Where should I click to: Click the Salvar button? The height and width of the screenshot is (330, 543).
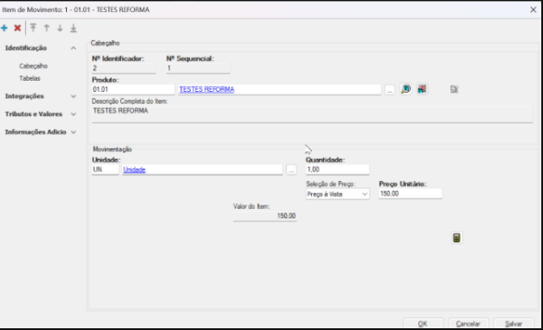514,324
